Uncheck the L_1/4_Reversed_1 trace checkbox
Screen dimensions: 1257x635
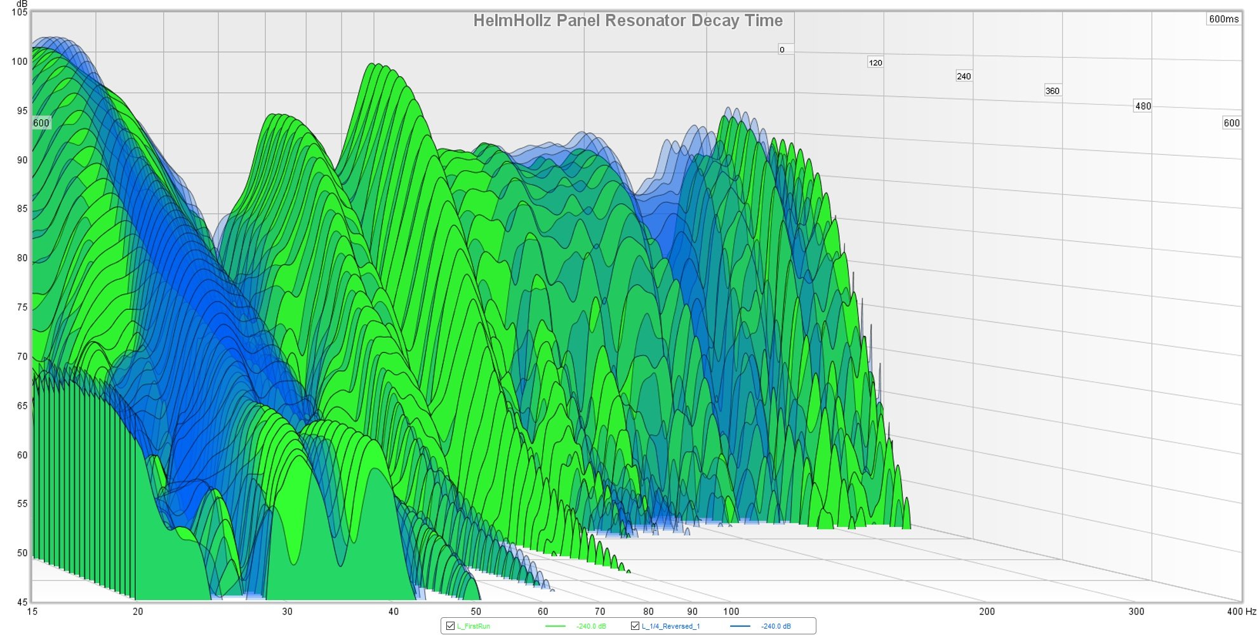(635, 626)
